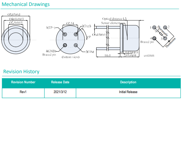Select the 2021/3/12 date cell

click(60, 92)
